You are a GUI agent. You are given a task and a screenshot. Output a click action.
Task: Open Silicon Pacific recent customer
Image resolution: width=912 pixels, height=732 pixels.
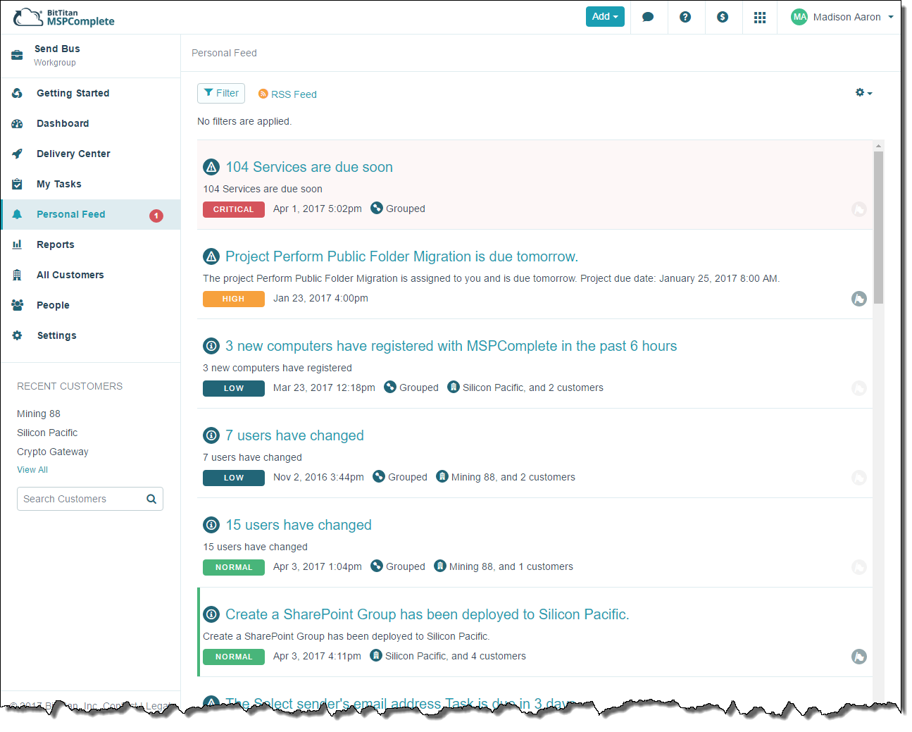pos(47,433)
